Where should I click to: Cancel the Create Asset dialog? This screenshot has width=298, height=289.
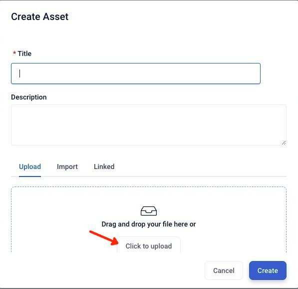[224, 270]
